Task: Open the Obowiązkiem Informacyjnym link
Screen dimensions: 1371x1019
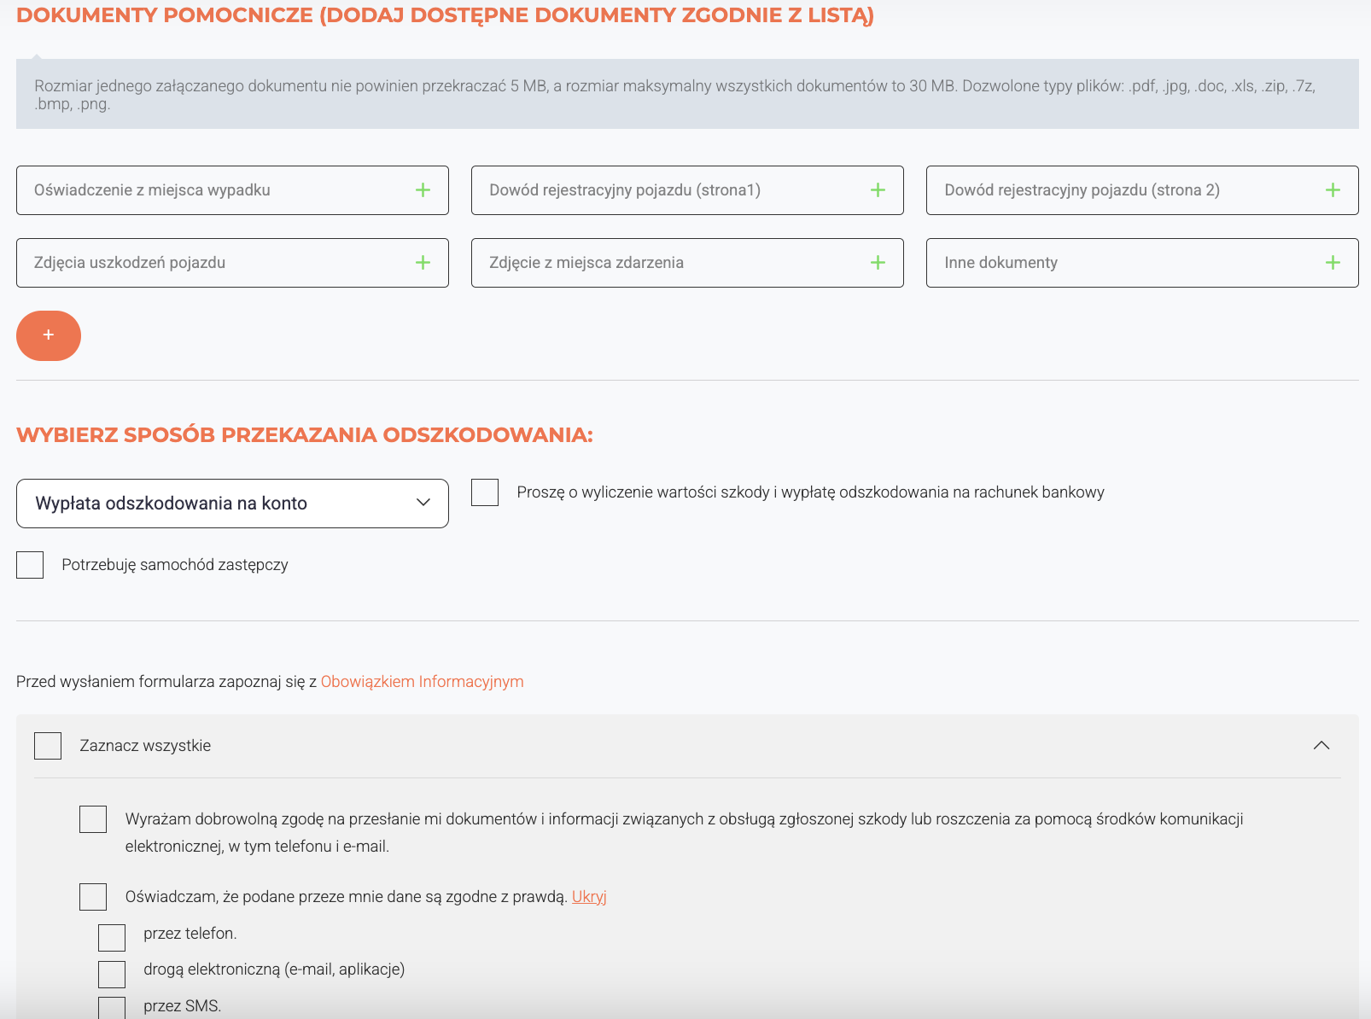Action: (x=422, y=682)
